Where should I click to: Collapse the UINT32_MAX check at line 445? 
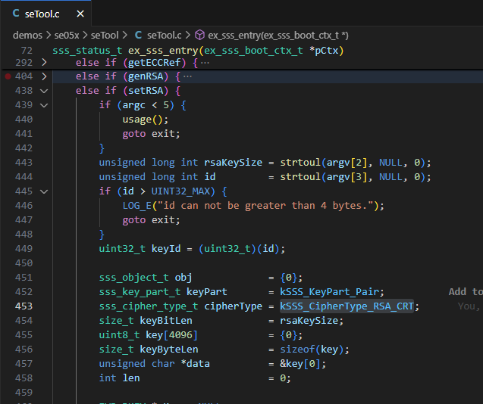[x=44, y=191]
